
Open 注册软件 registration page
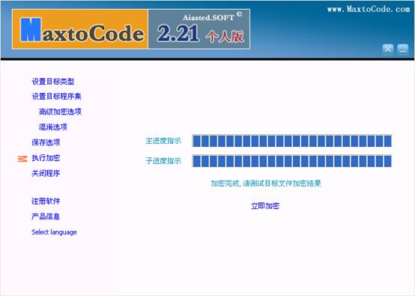tap(46, 202)
